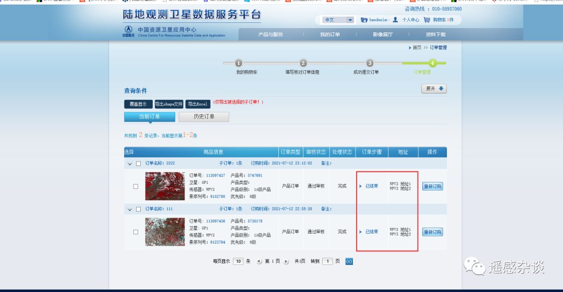Click the 处理状态 column header

click(x=342, y=152)
